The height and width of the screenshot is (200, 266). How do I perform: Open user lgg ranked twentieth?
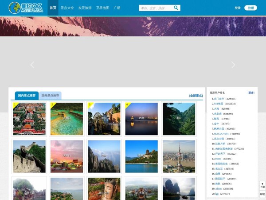coord(217,194)
